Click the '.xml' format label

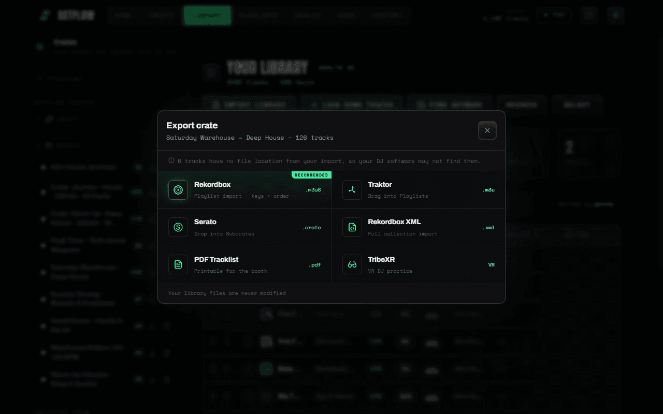[x=488, y=227]
